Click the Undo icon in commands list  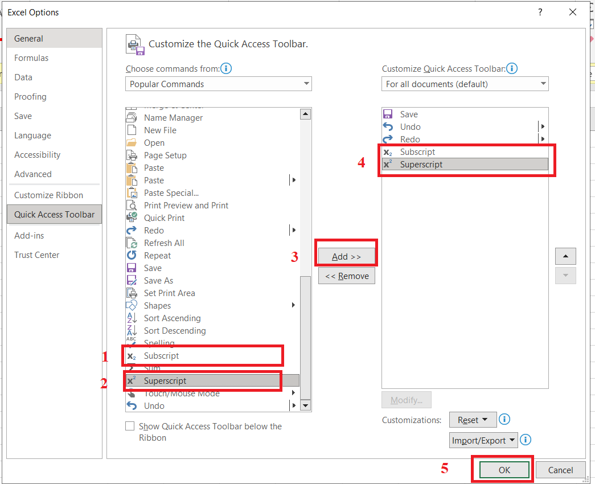(x=132, y=406)
